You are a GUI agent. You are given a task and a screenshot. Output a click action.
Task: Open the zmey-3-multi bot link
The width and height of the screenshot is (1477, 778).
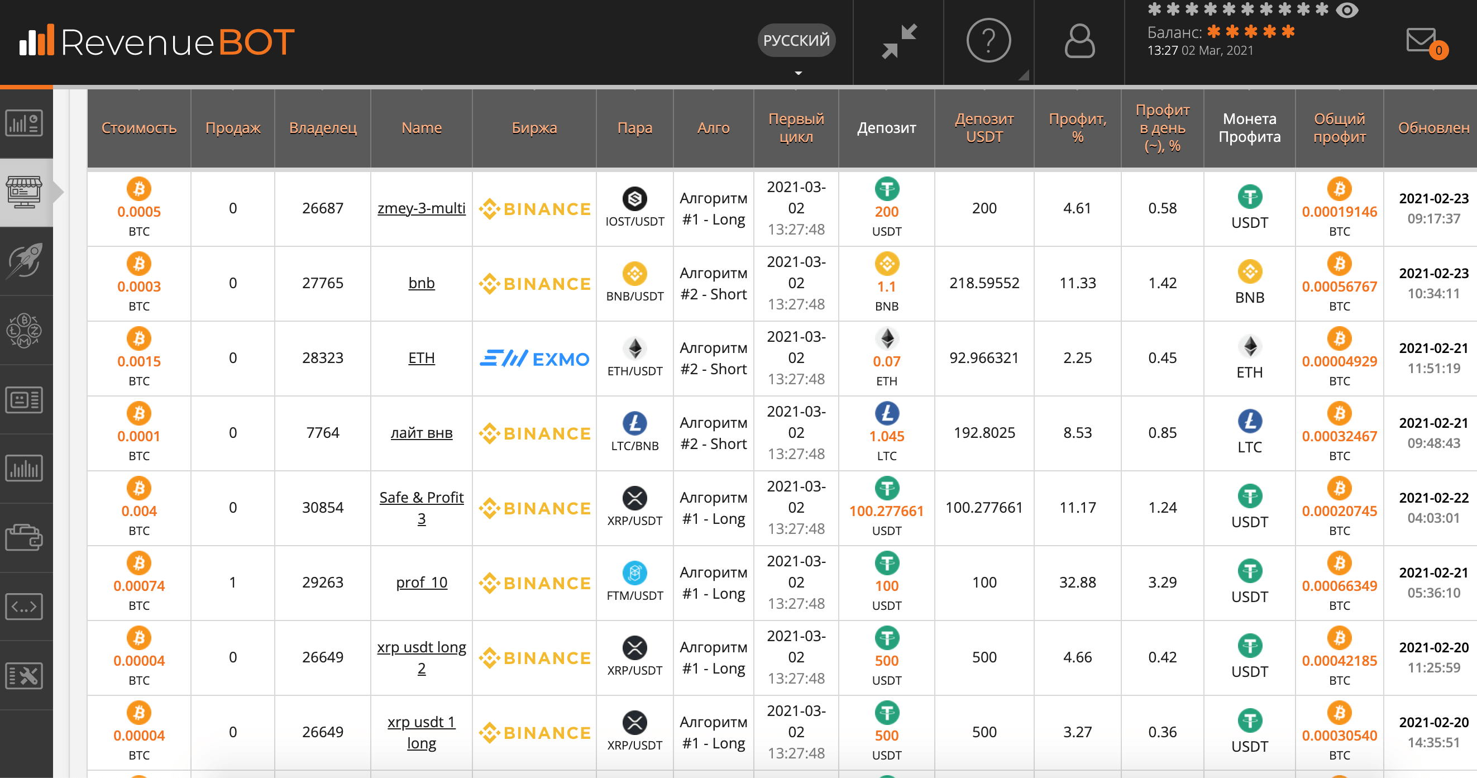coord(422,208)
